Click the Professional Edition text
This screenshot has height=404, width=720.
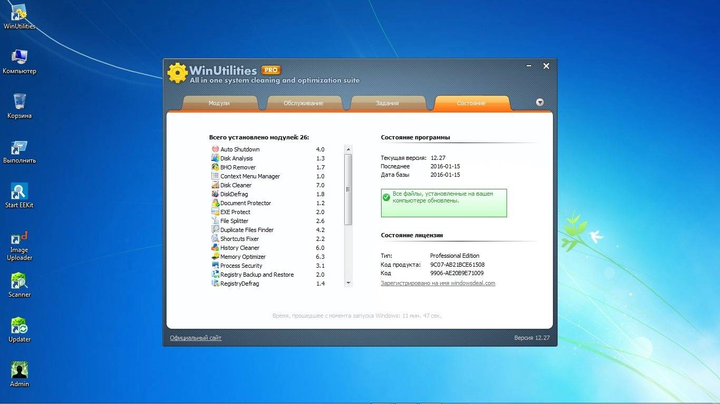[454, 256]
